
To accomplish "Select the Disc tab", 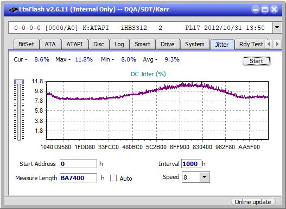I will pos(99,44).
